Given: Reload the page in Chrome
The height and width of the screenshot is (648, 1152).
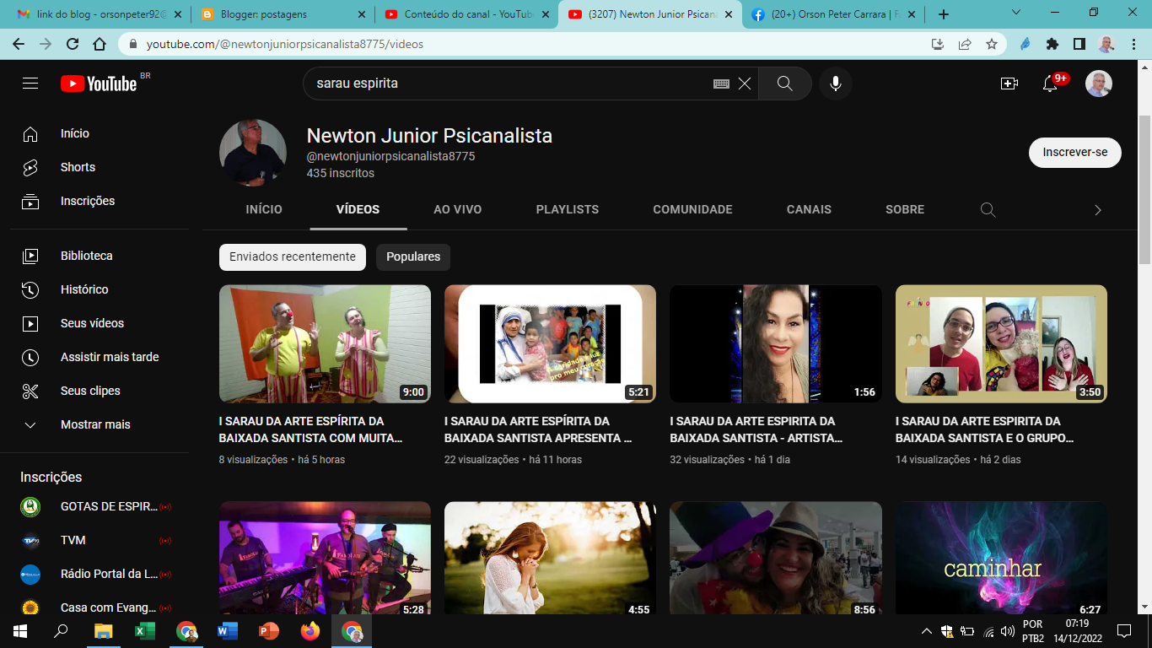Looking at the screenshot, I should click(73, 44).
